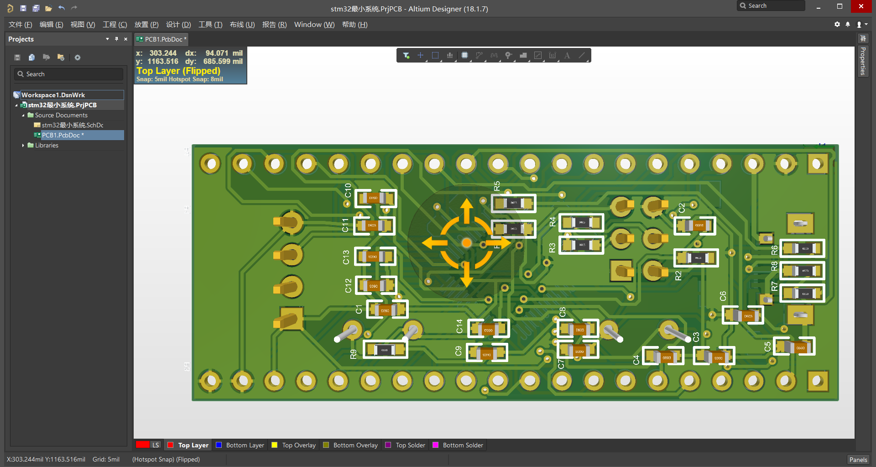The height and width of the screenshot is (467, 876).
Task: Choose the place text string tool
Action: coord(567,55)
